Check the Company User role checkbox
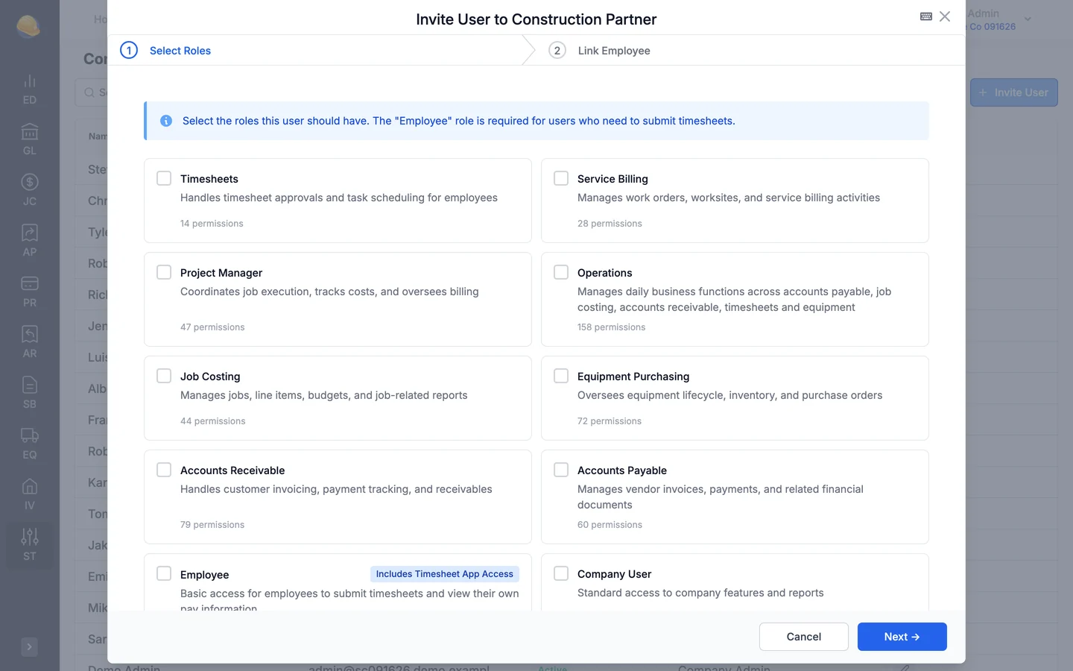The width and height of the screenshot is (1073, 671). point(561,573)
